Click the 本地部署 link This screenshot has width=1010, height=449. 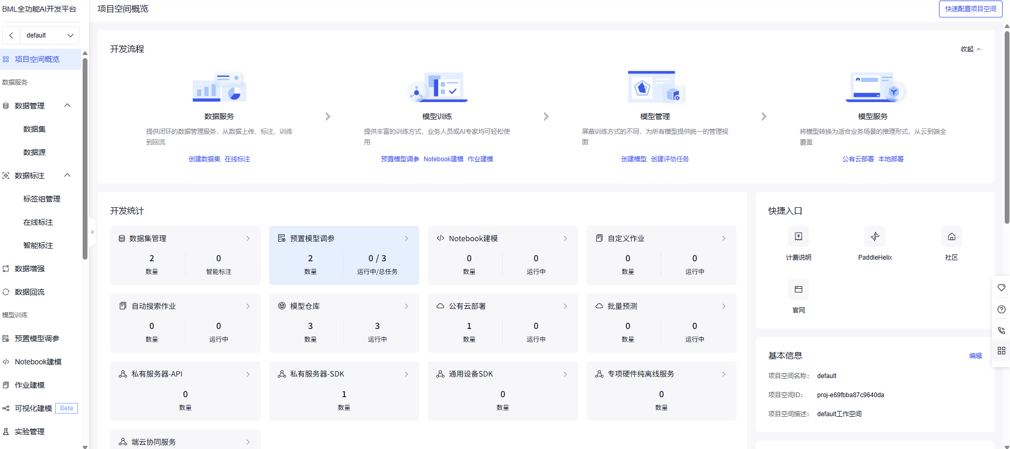pyautogui.click(x=891, y=159)
